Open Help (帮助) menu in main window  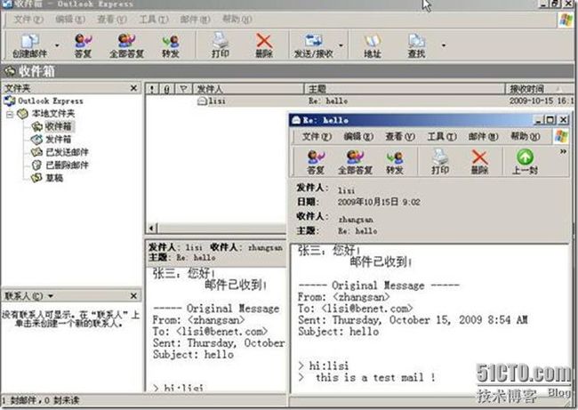coord(237,20)
